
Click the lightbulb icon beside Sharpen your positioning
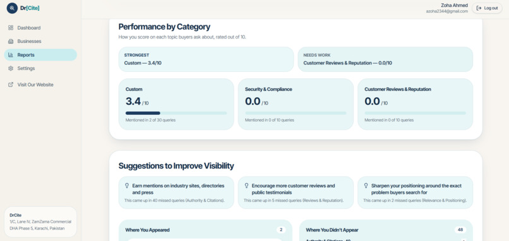pos(366,185)
